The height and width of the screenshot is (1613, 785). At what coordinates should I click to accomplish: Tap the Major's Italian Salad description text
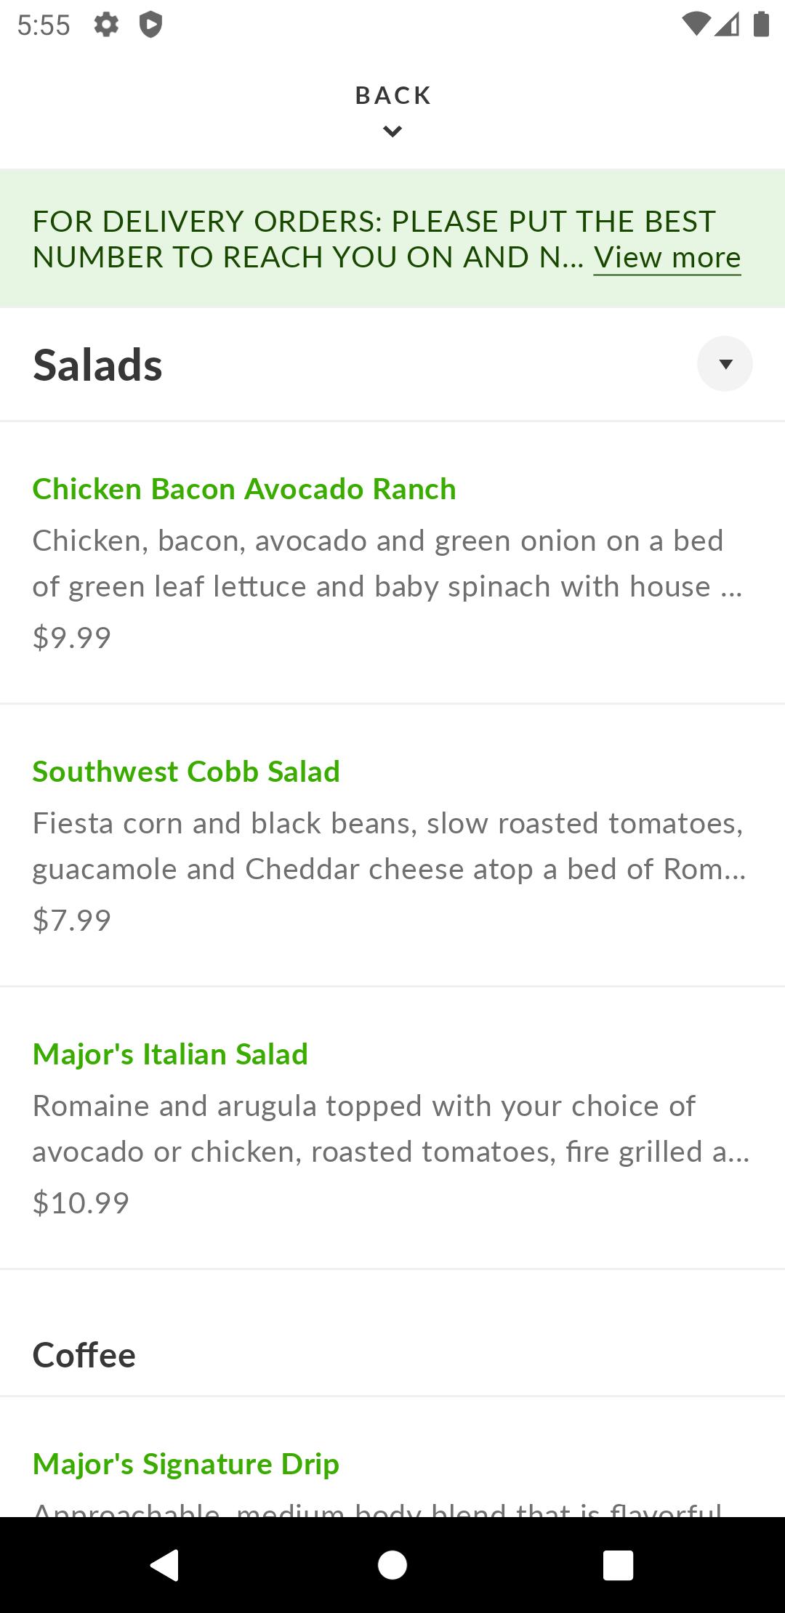pos(390,1129)
